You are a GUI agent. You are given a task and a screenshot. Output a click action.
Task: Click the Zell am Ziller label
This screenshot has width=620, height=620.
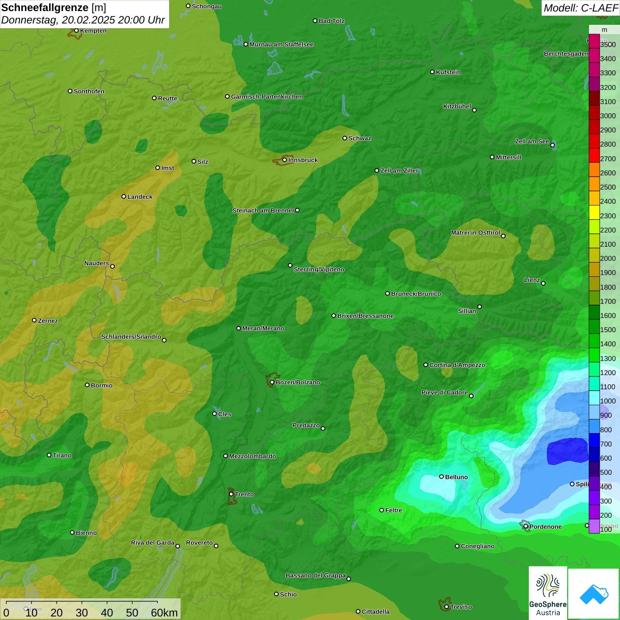[399, 170]
